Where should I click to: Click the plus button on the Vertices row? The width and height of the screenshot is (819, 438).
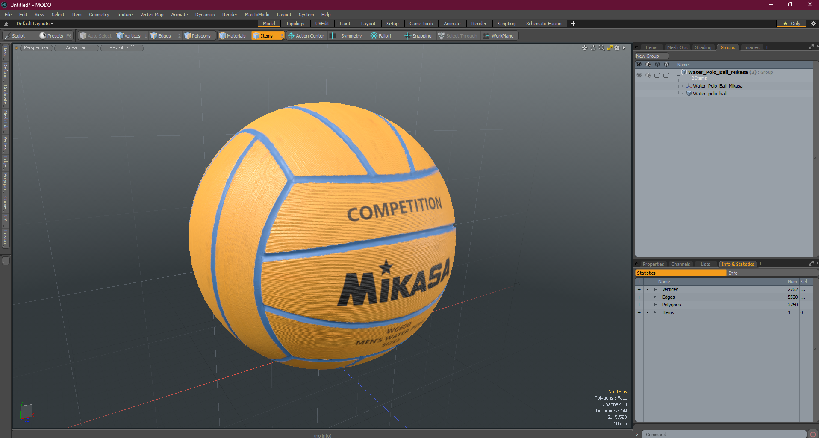(639, 289)
